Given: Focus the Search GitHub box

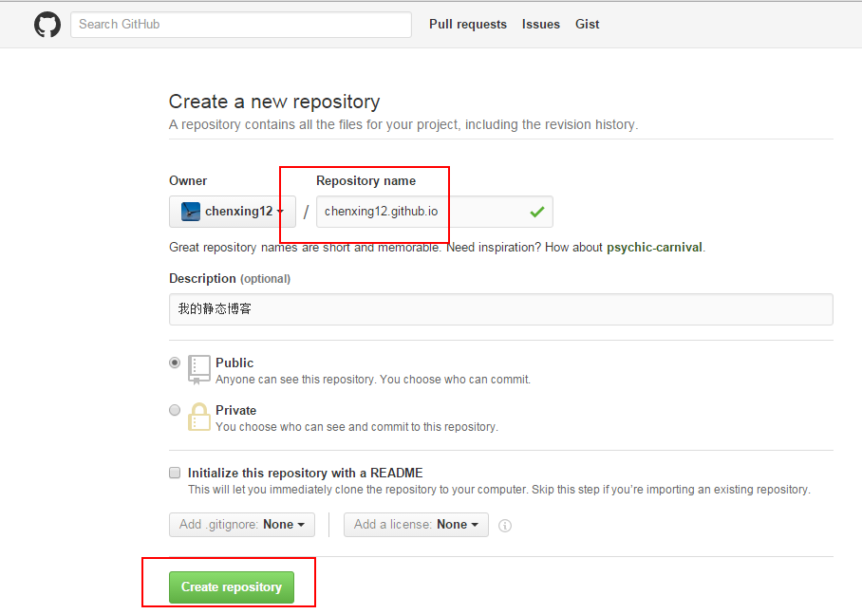Looking at the screenshot, I should [241, 25].
